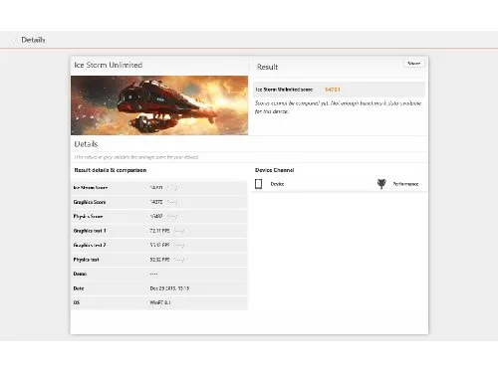498x373 pixels.
Task: Click the Graphics test 2 row label
Action: (x=90, y=245)
